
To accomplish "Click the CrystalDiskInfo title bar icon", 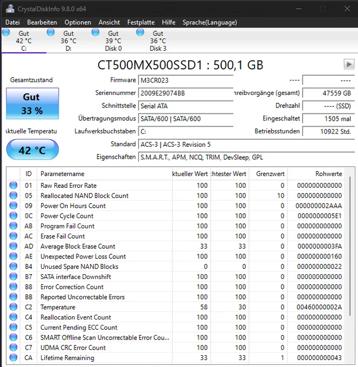I will coord(10,9).
